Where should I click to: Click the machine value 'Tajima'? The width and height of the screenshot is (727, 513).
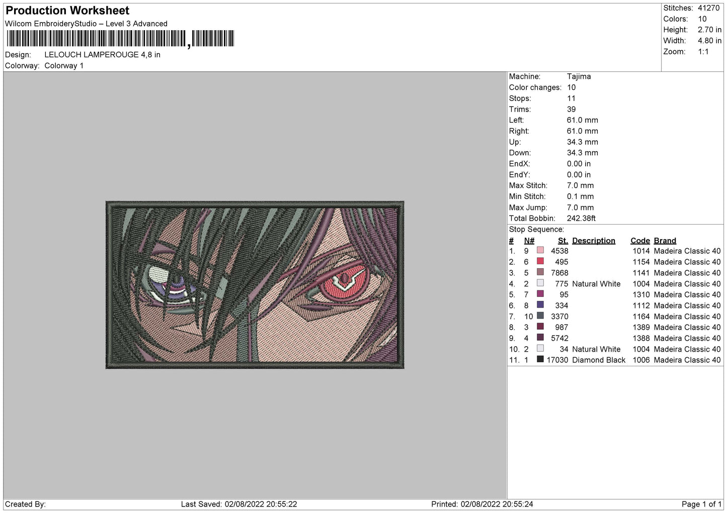[579, 76]
